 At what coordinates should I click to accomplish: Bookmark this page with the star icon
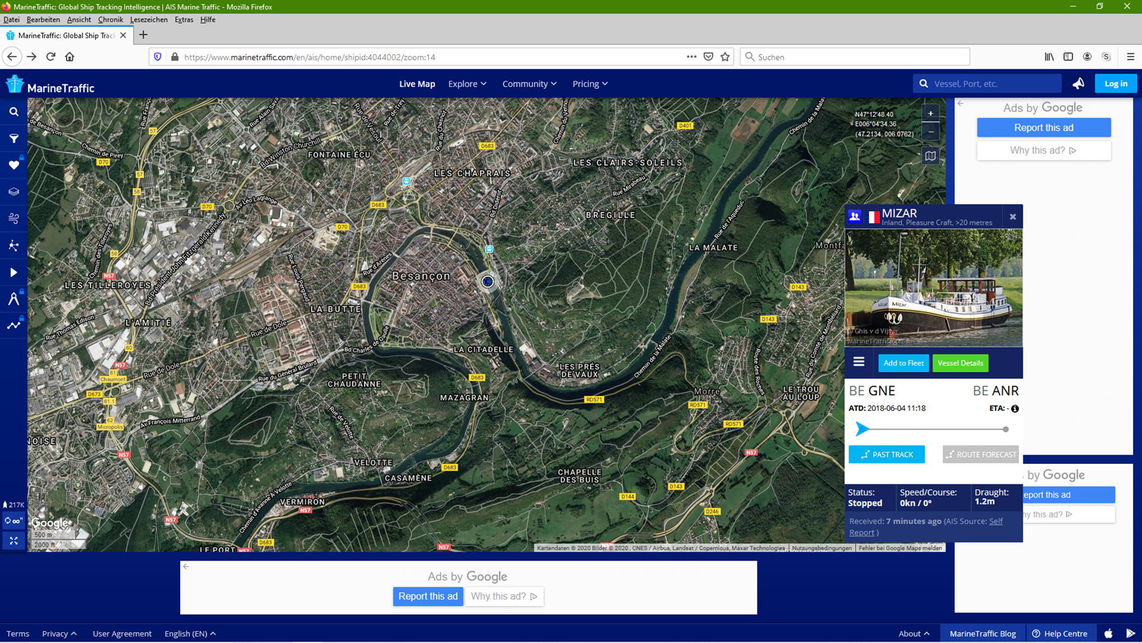tap(725, 56)
